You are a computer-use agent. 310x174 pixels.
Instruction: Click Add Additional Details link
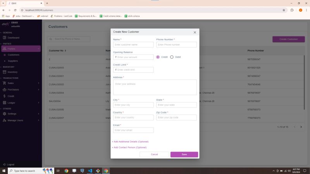130,142
